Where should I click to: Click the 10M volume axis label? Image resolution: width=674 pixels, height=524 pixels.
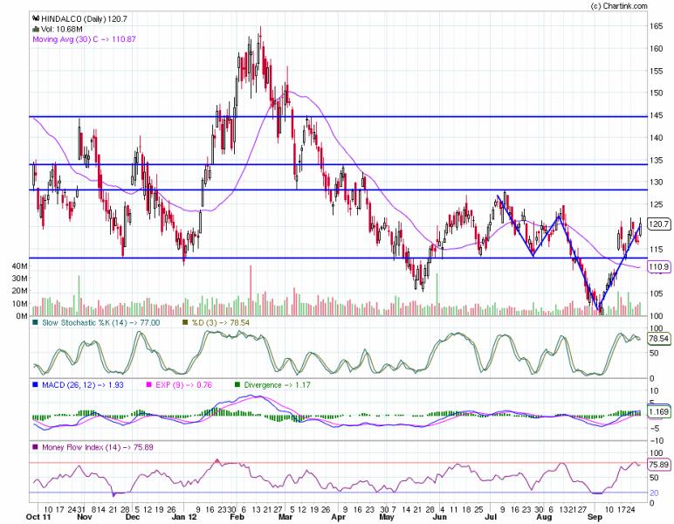pos(20,303)
